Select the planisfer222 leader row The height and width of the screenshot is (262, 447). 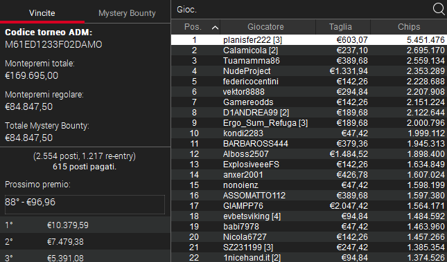[x=309, y=40]
